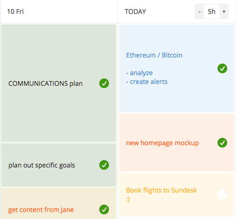Toggle checkmark on get content from Jane
Screen dimensions: 236x219
point(104,210)
